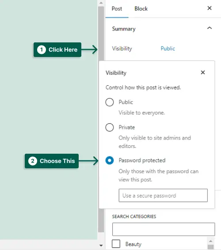The width and height of the screenshot is (221, 250).
Task: Click the Private option label text
Action: [127, 127]
